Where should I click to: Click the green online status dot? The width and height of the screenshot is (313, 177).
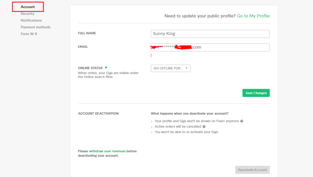click(106, 67)
